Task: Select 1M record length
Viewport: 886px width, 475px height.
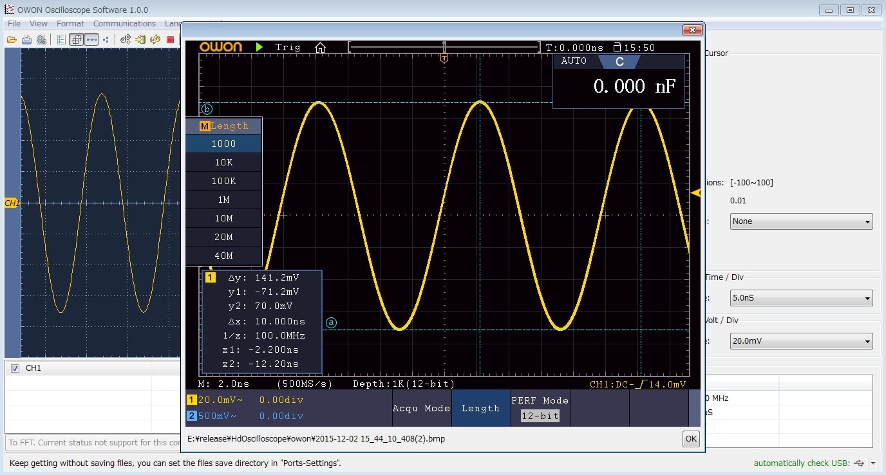Action: point(223,200)
